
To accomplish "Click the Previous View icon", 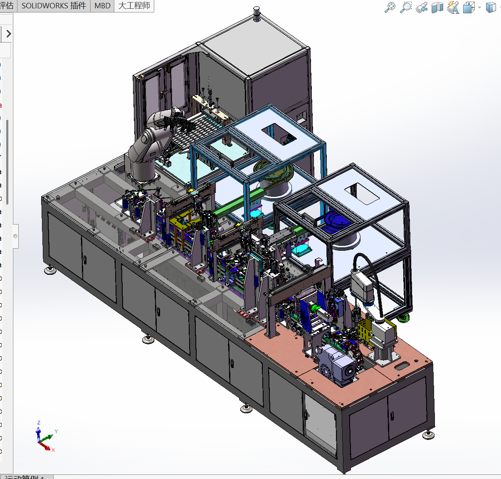I will tap(422, 7).
